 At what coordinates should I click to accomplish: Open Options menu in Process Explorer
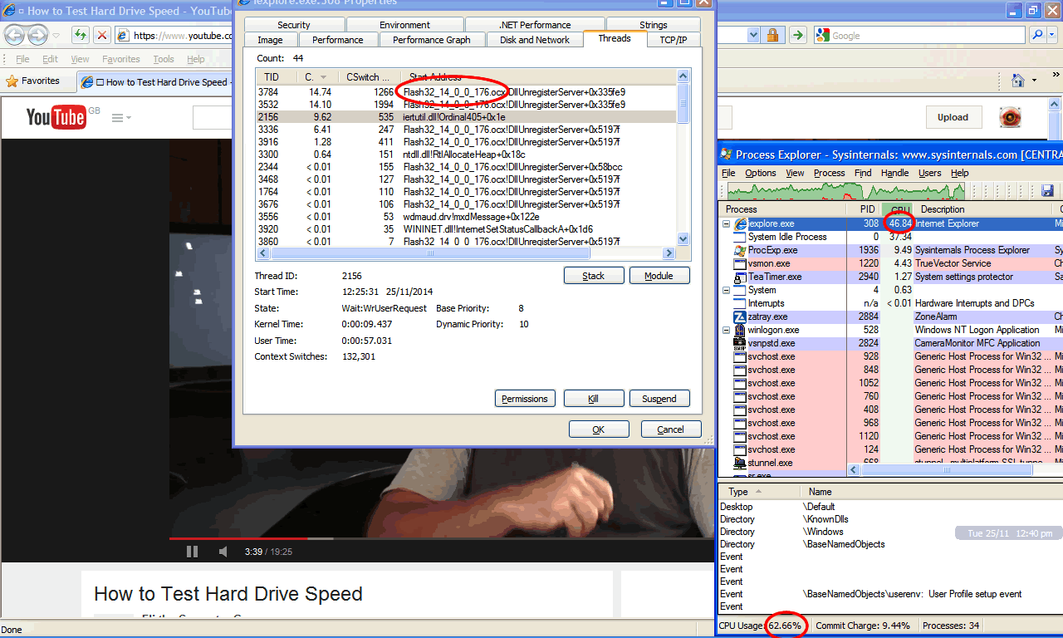tap(760, 173)
